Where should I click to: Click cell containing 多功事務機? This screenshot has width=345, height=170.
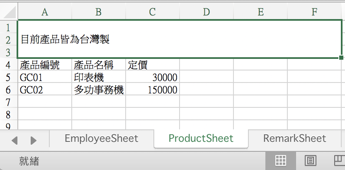tap(99, 90)
